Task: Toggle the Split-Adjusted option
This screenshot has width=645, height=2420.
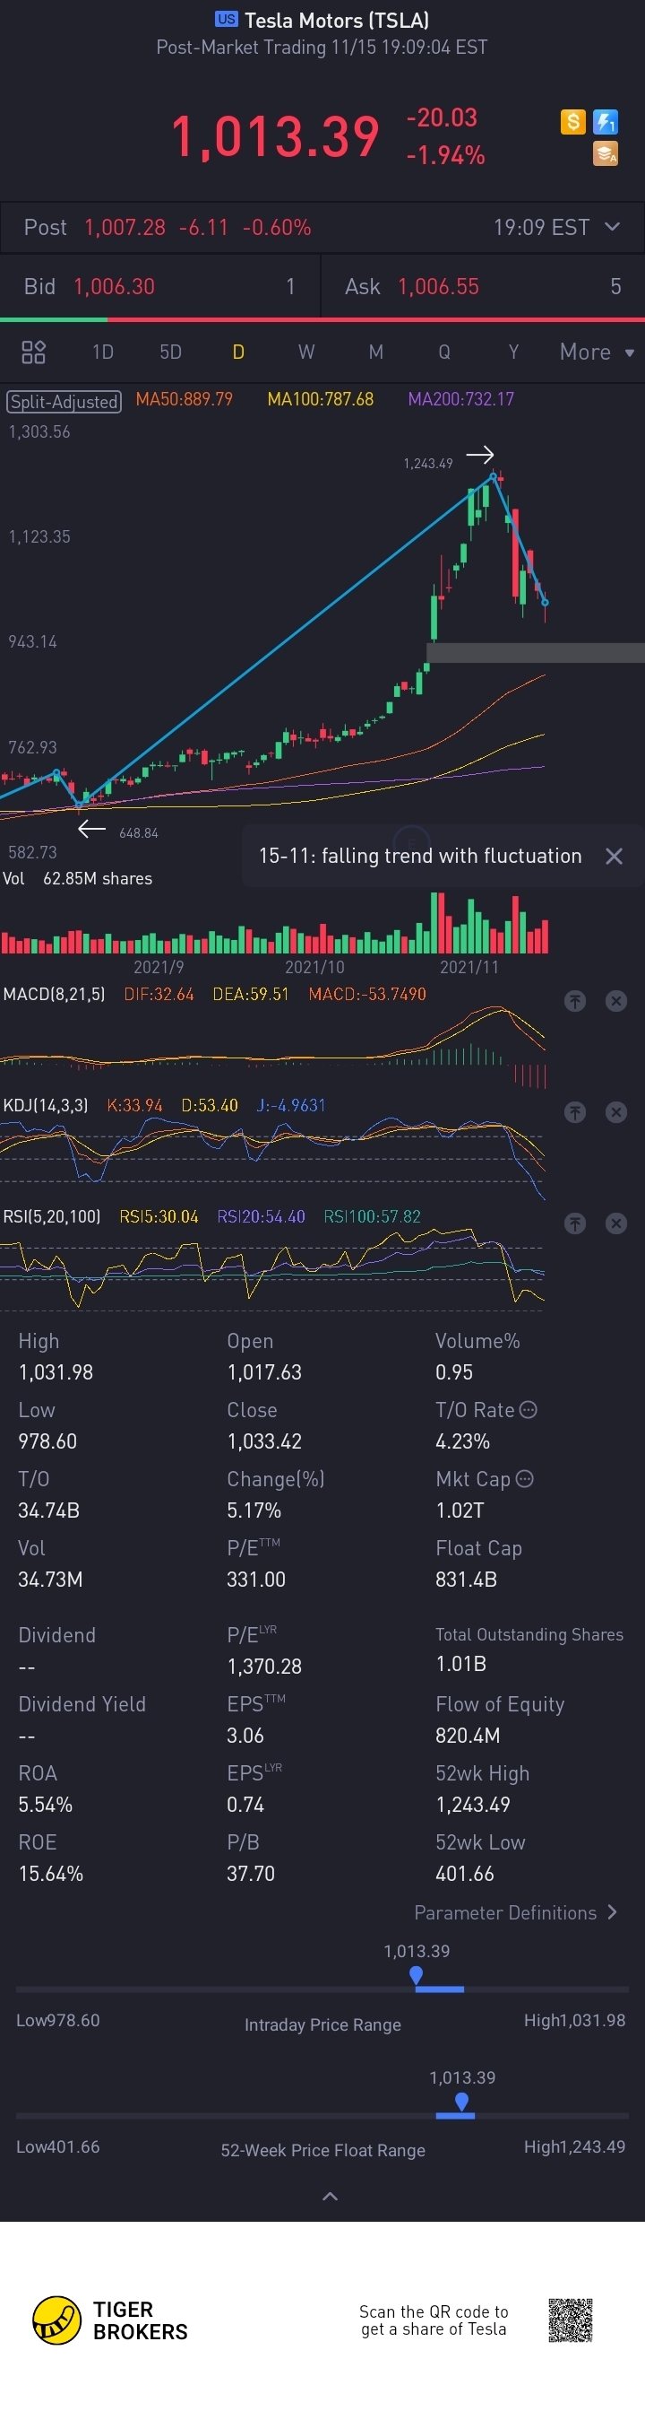Action: tap(64, 401)
